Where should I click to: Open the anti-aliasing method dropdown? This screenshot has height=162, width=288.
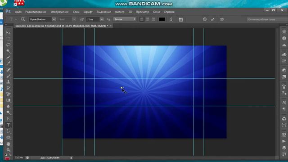click(125, 19)
